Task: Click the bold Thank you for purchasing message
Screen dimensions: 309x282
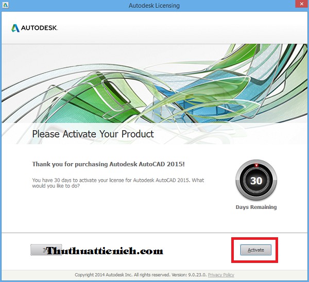Action: pyautogui.click(x=109, y=164)
